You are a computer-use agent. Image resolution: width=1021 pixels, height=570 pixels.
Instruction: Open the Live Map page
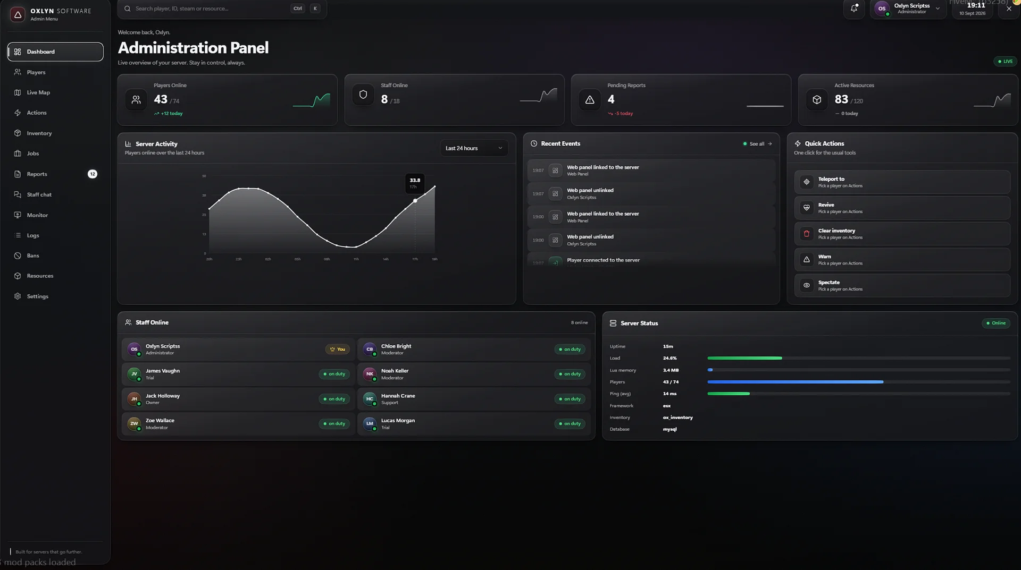tap(55, 92)
